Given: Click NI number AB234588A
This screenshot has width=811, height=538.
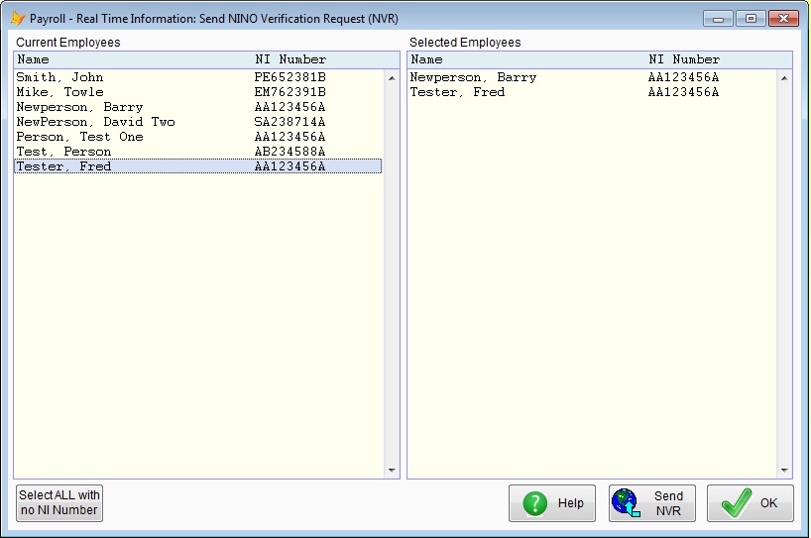Looking at the screenshot, I should (290, 152).
